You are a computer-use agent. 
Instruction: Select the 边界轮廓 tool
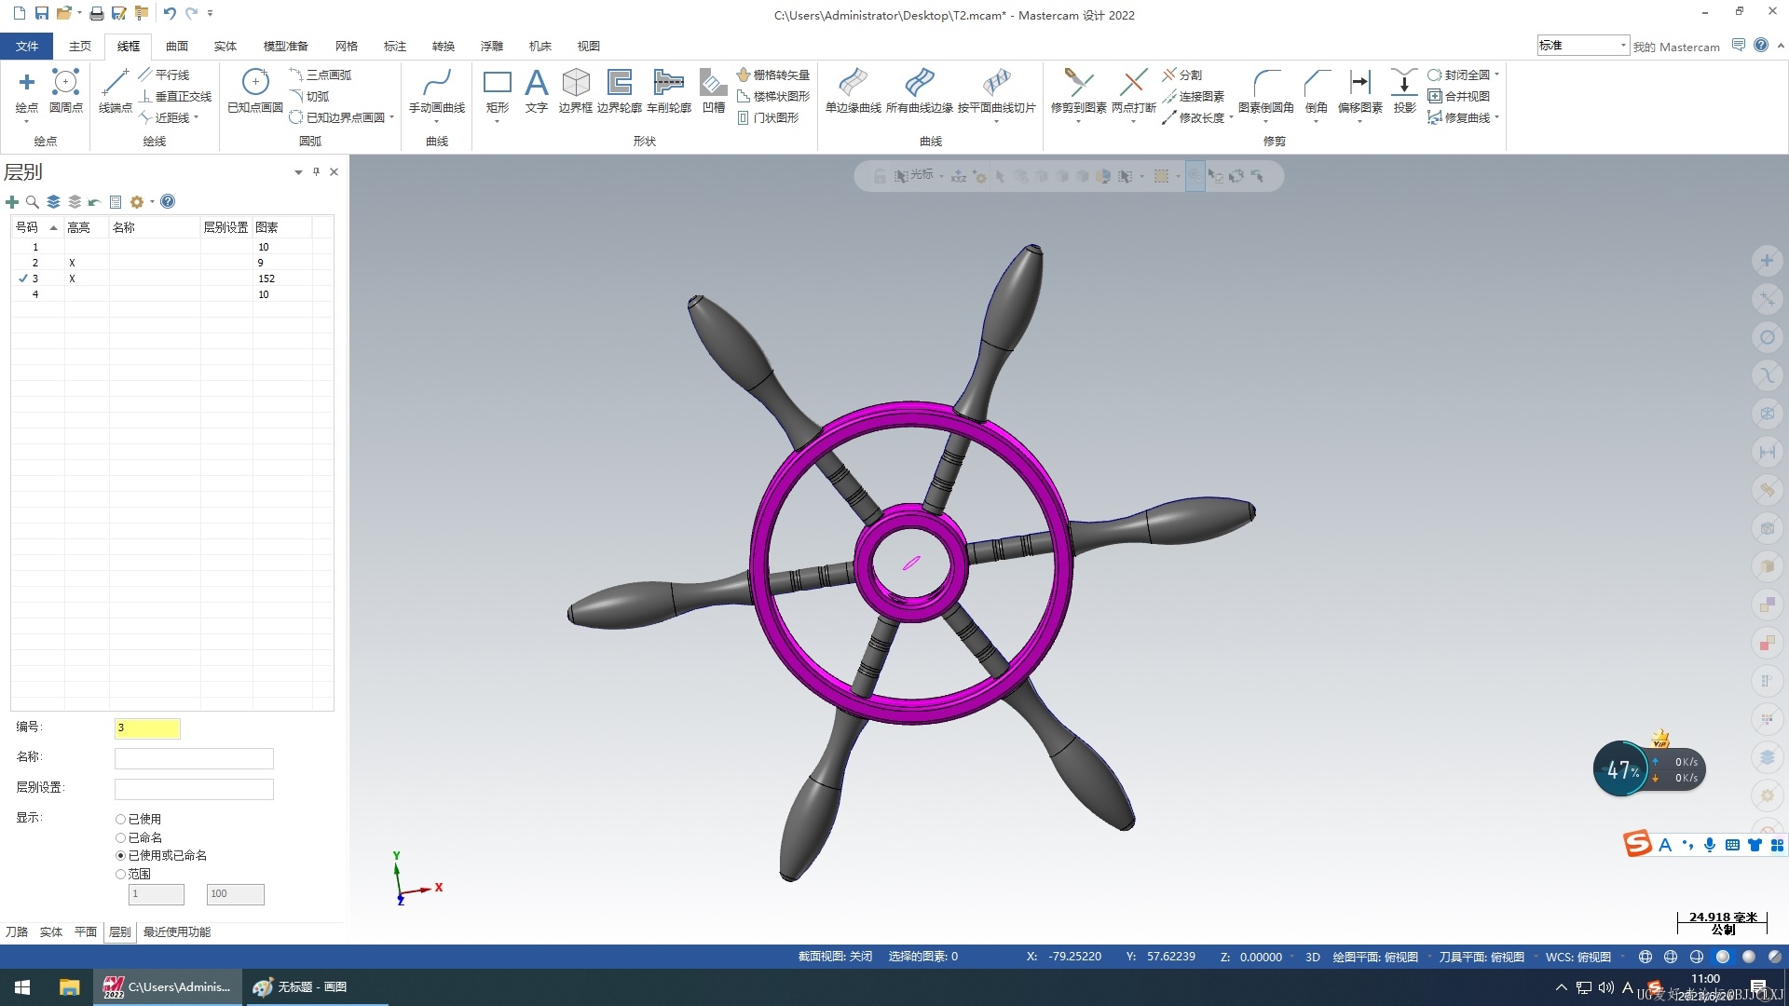pyautogui.click(x=620, y=90)
